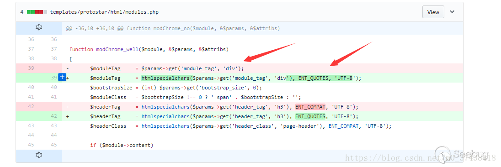This screenshot has width=501, height=167.
Task: Click file path templates/protostar/html/modules.php
Action: (104, 12)
